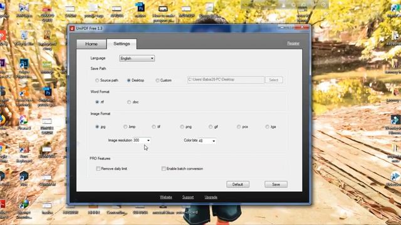Set Word format to rtf

(100, 102)
